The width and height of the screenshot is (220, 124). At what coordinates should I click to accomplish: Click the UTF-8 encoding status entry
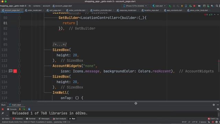(x=195, y=122)
